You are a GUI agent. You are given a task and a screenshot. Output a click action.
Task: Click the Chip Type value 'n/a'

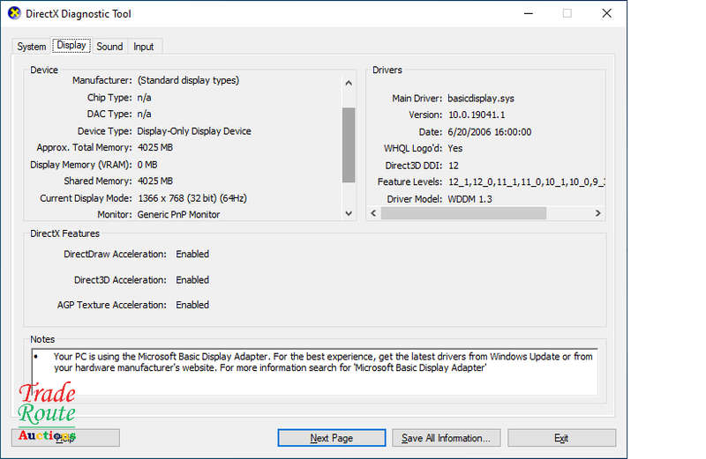[x=144, y=98]
